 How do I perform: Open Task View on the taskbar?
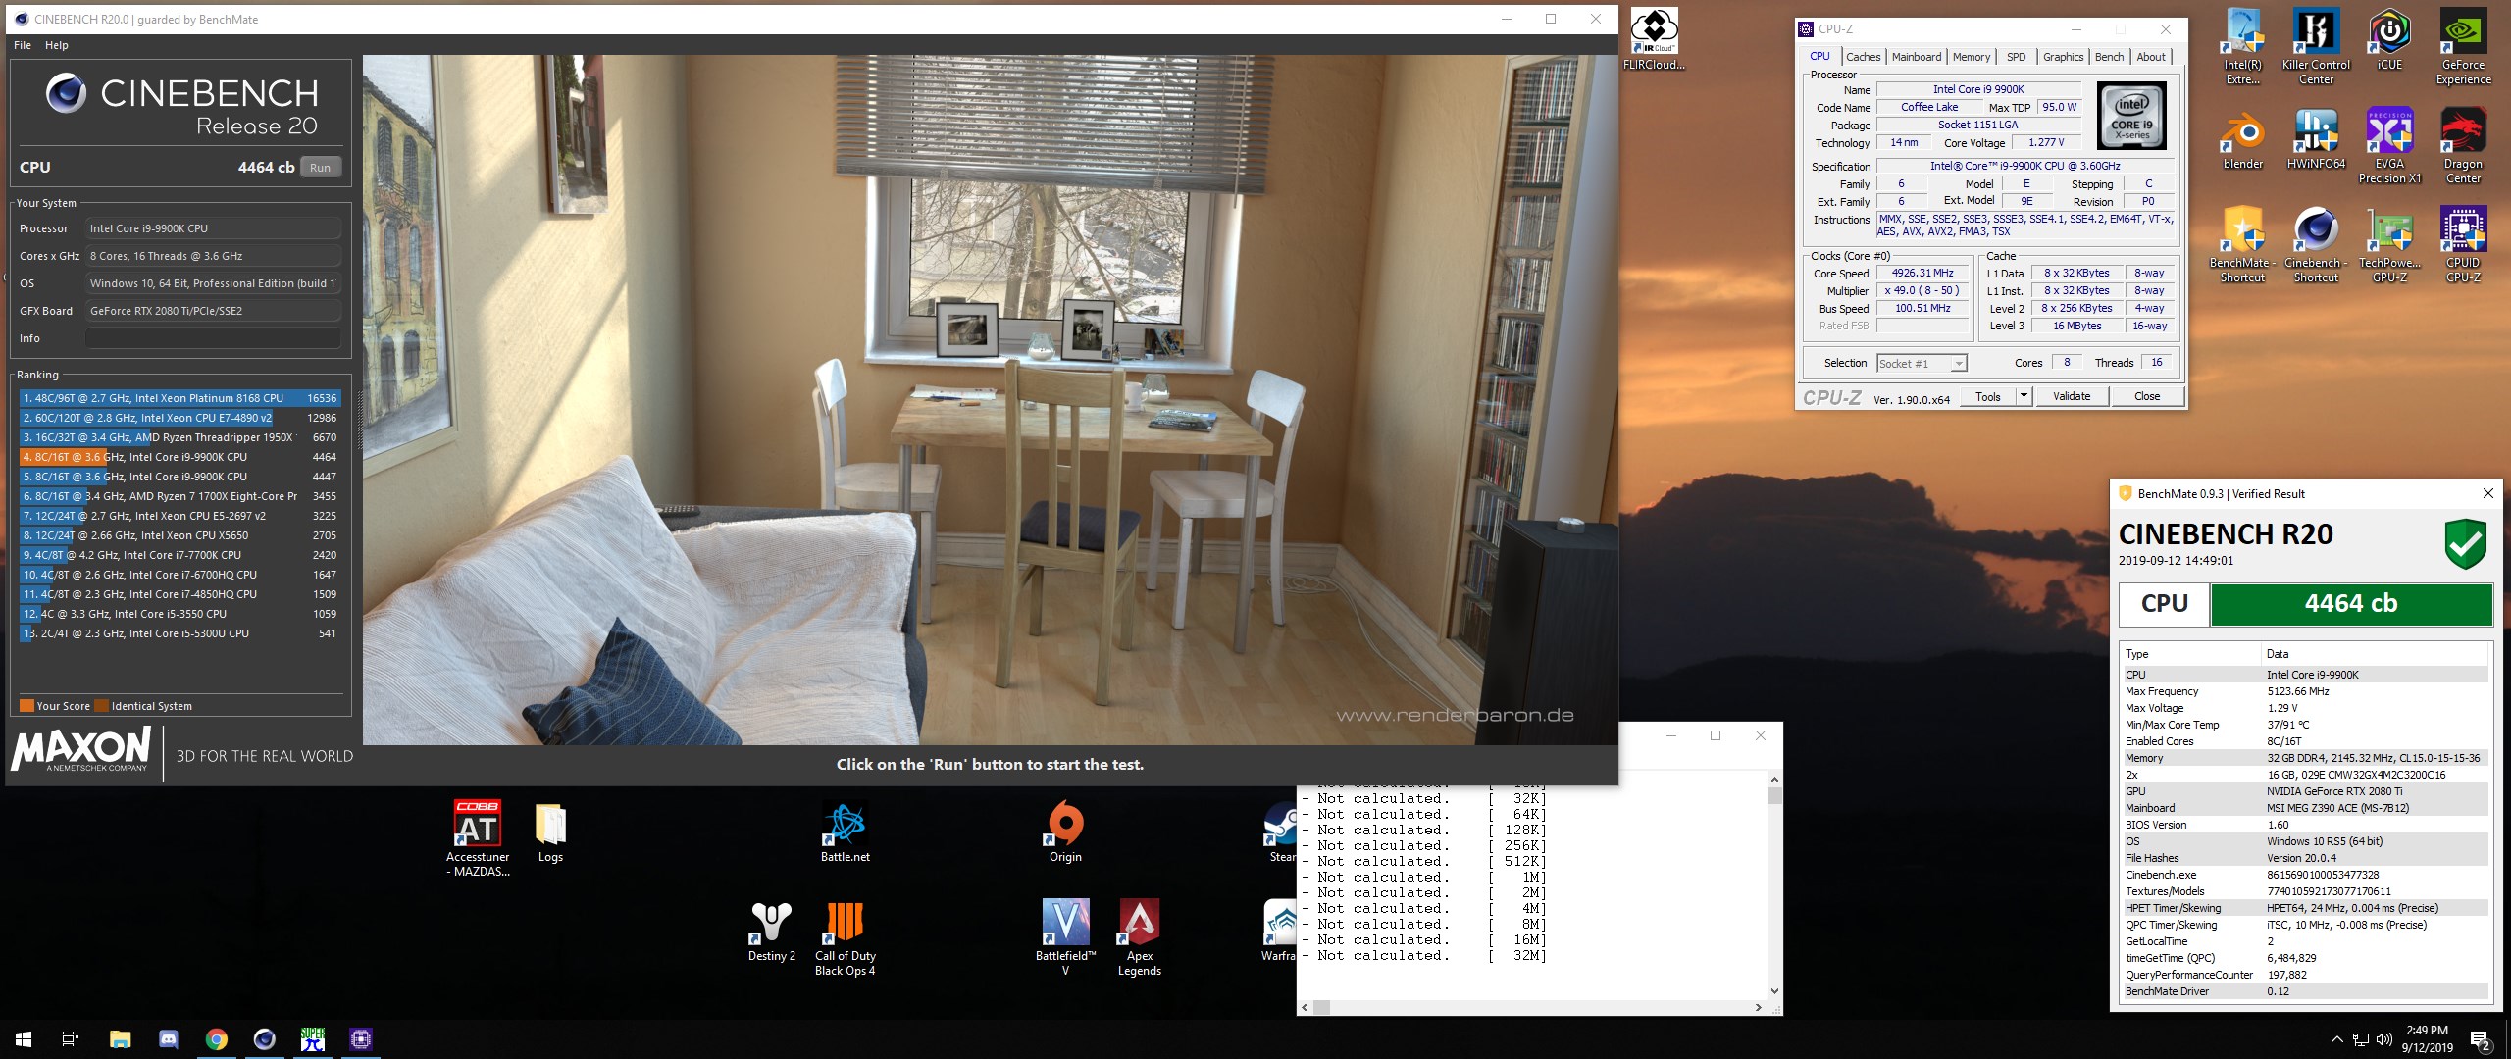[71, 1039]
